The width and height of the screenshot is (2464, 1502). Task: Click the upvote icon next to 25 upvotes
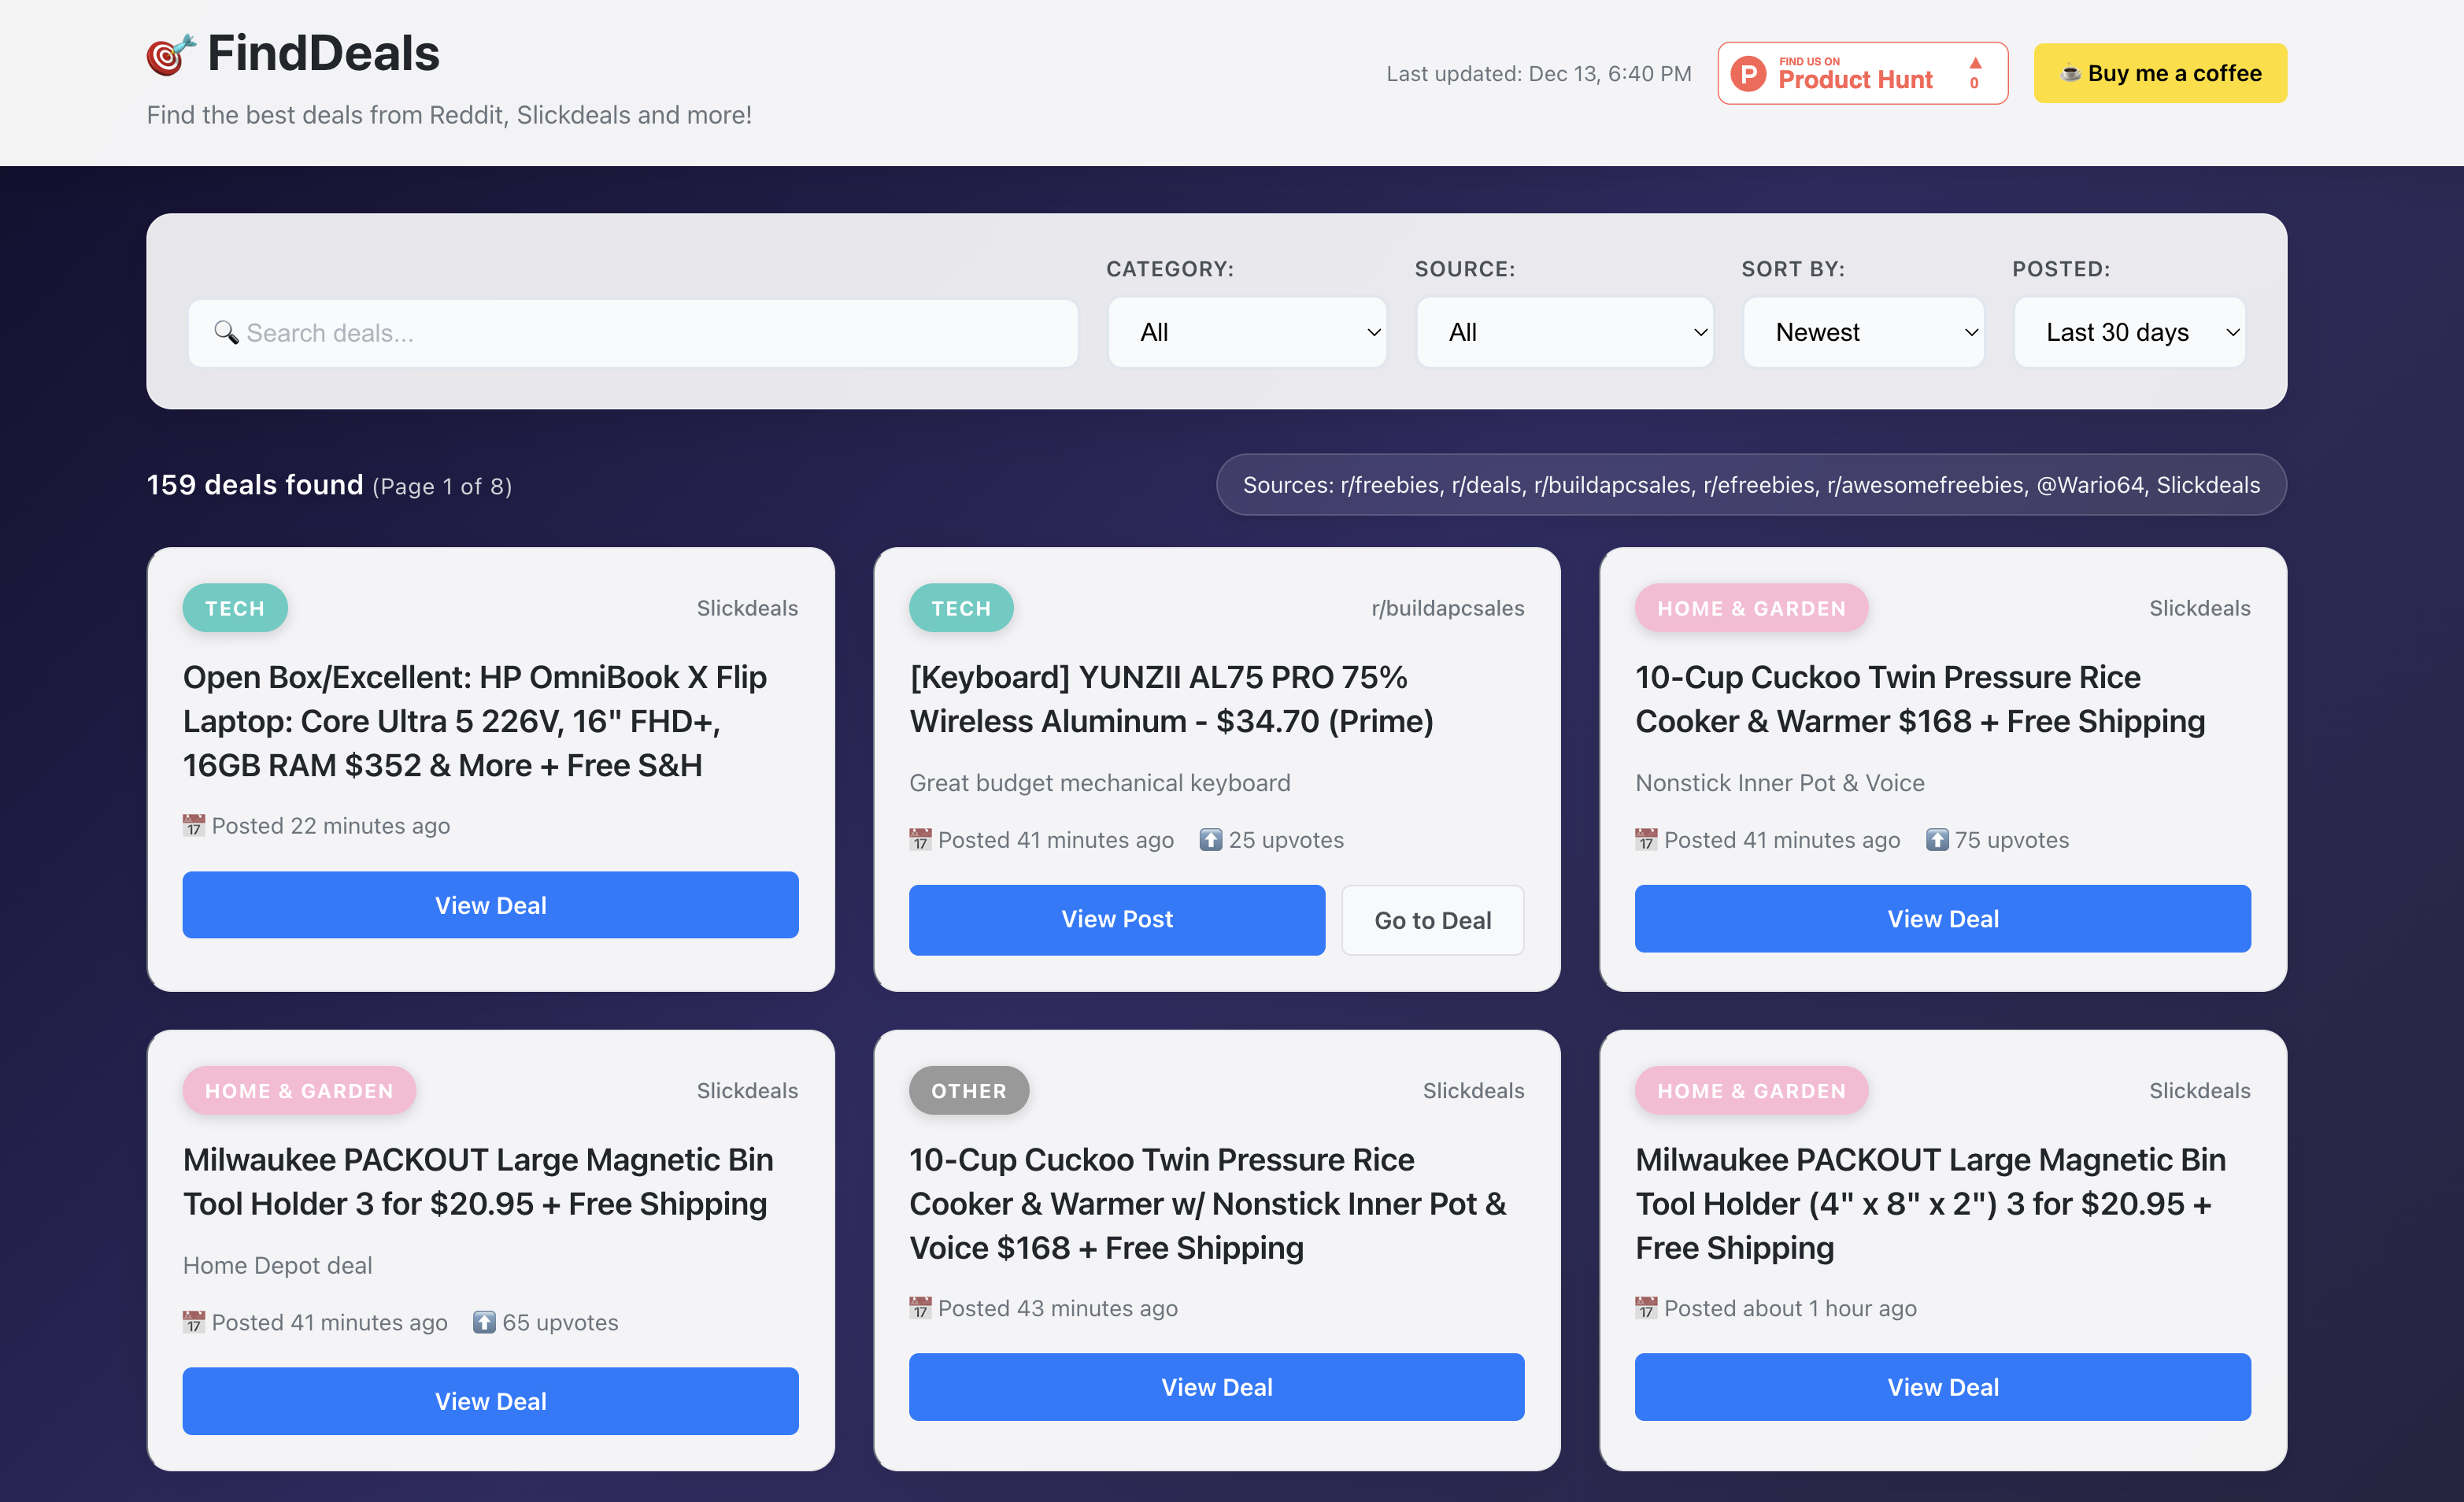tap(1211, 840)
